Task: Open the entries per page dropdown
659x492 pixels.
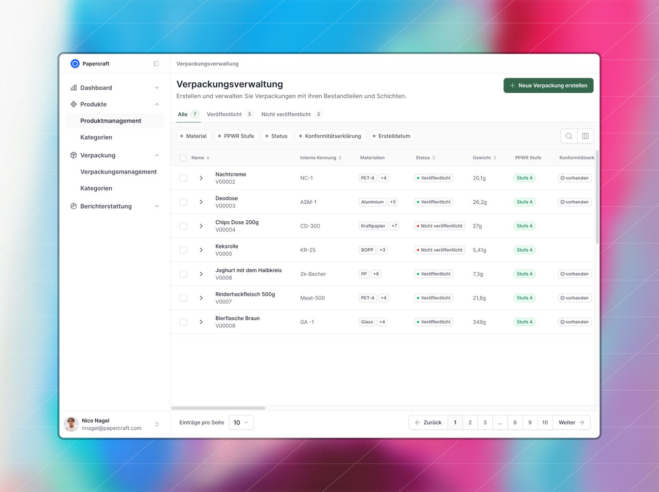Action: 240,423
